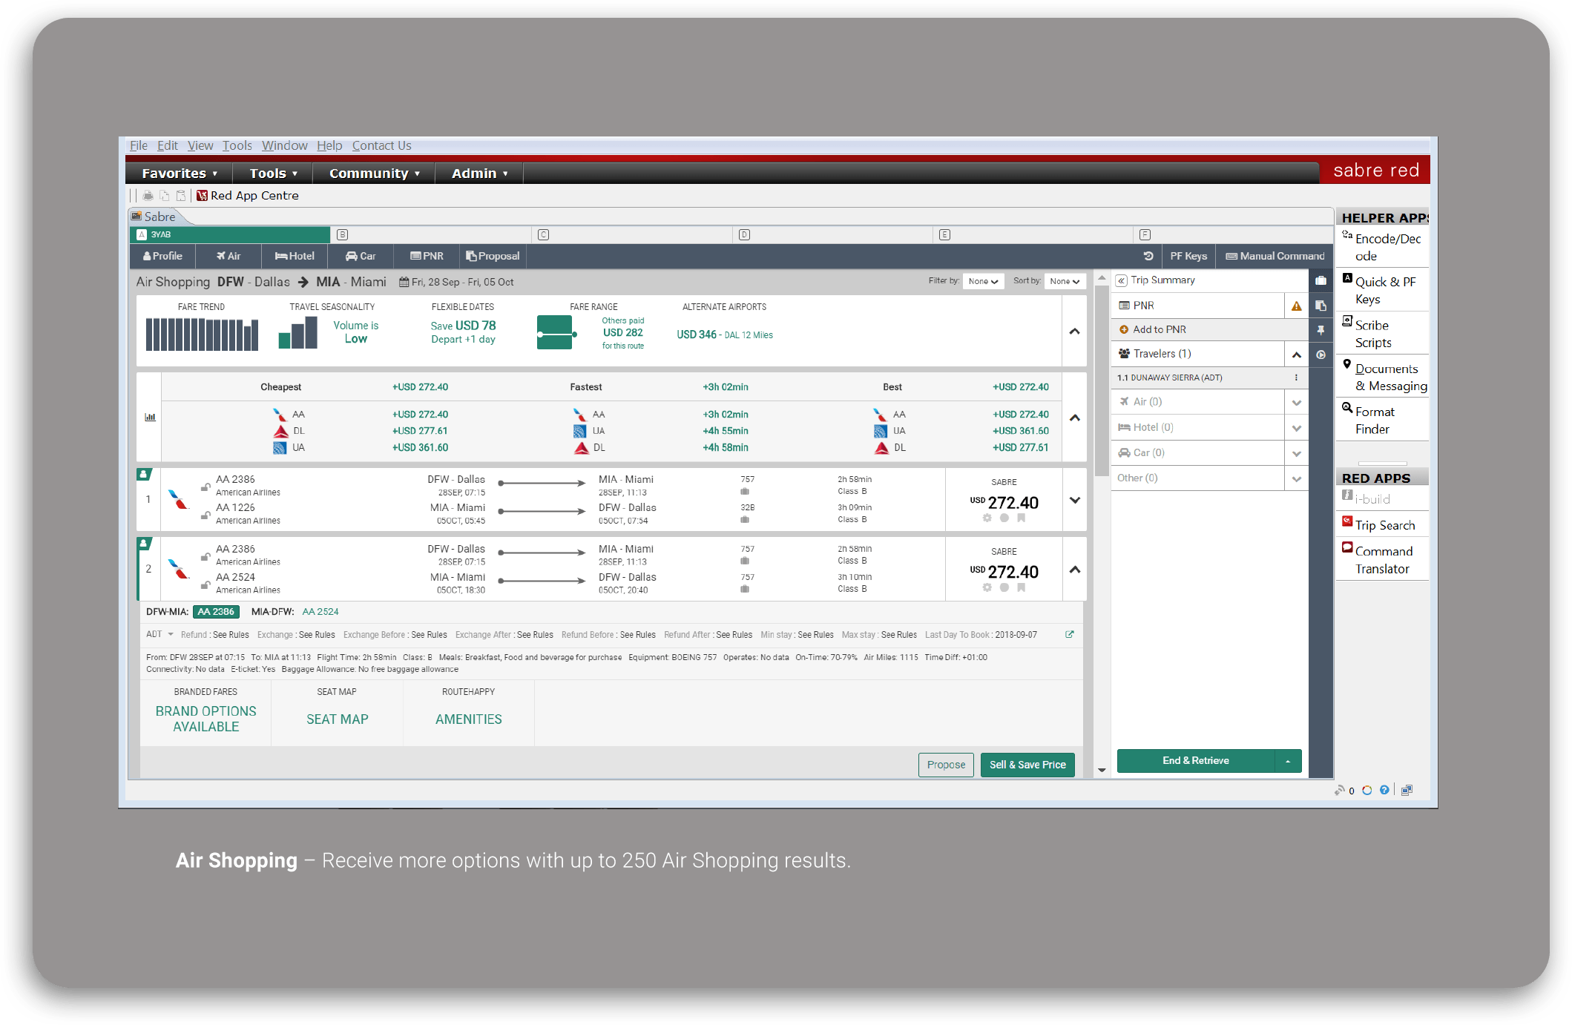Click the pushpin icon in the side strip
Image resolution: width=1572 pixels, height=1025 pixels.
[x=1321, y=330]
